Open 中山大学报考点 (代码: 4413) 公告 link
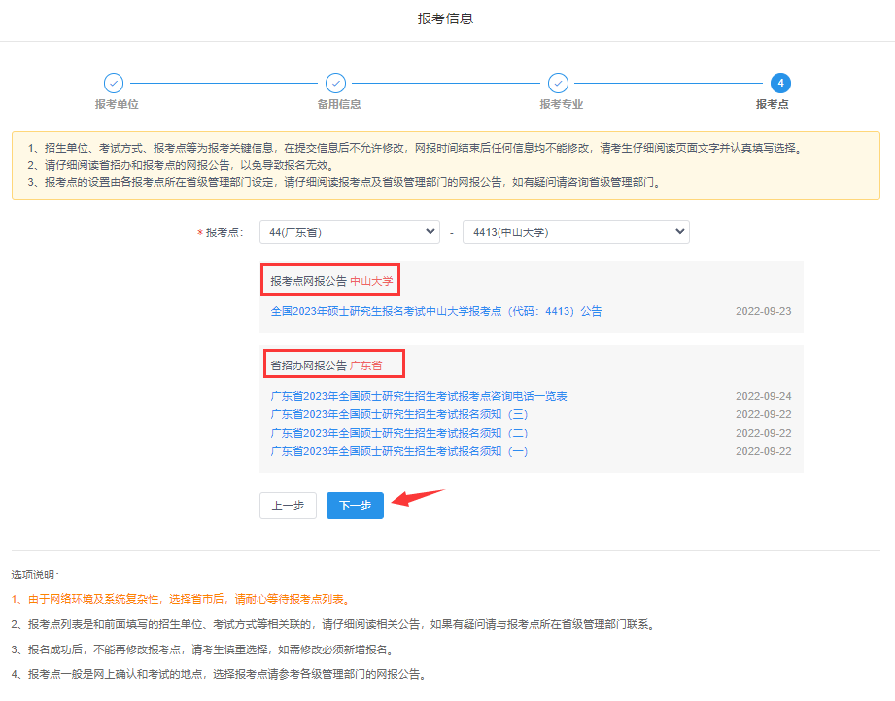Screen dimensions: 895x701 (435, 311)
